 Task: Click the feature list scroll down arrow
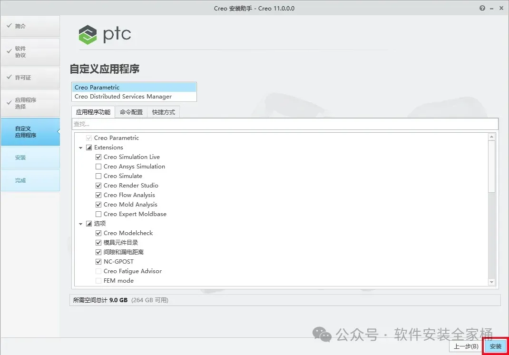[x=491, y=282]
